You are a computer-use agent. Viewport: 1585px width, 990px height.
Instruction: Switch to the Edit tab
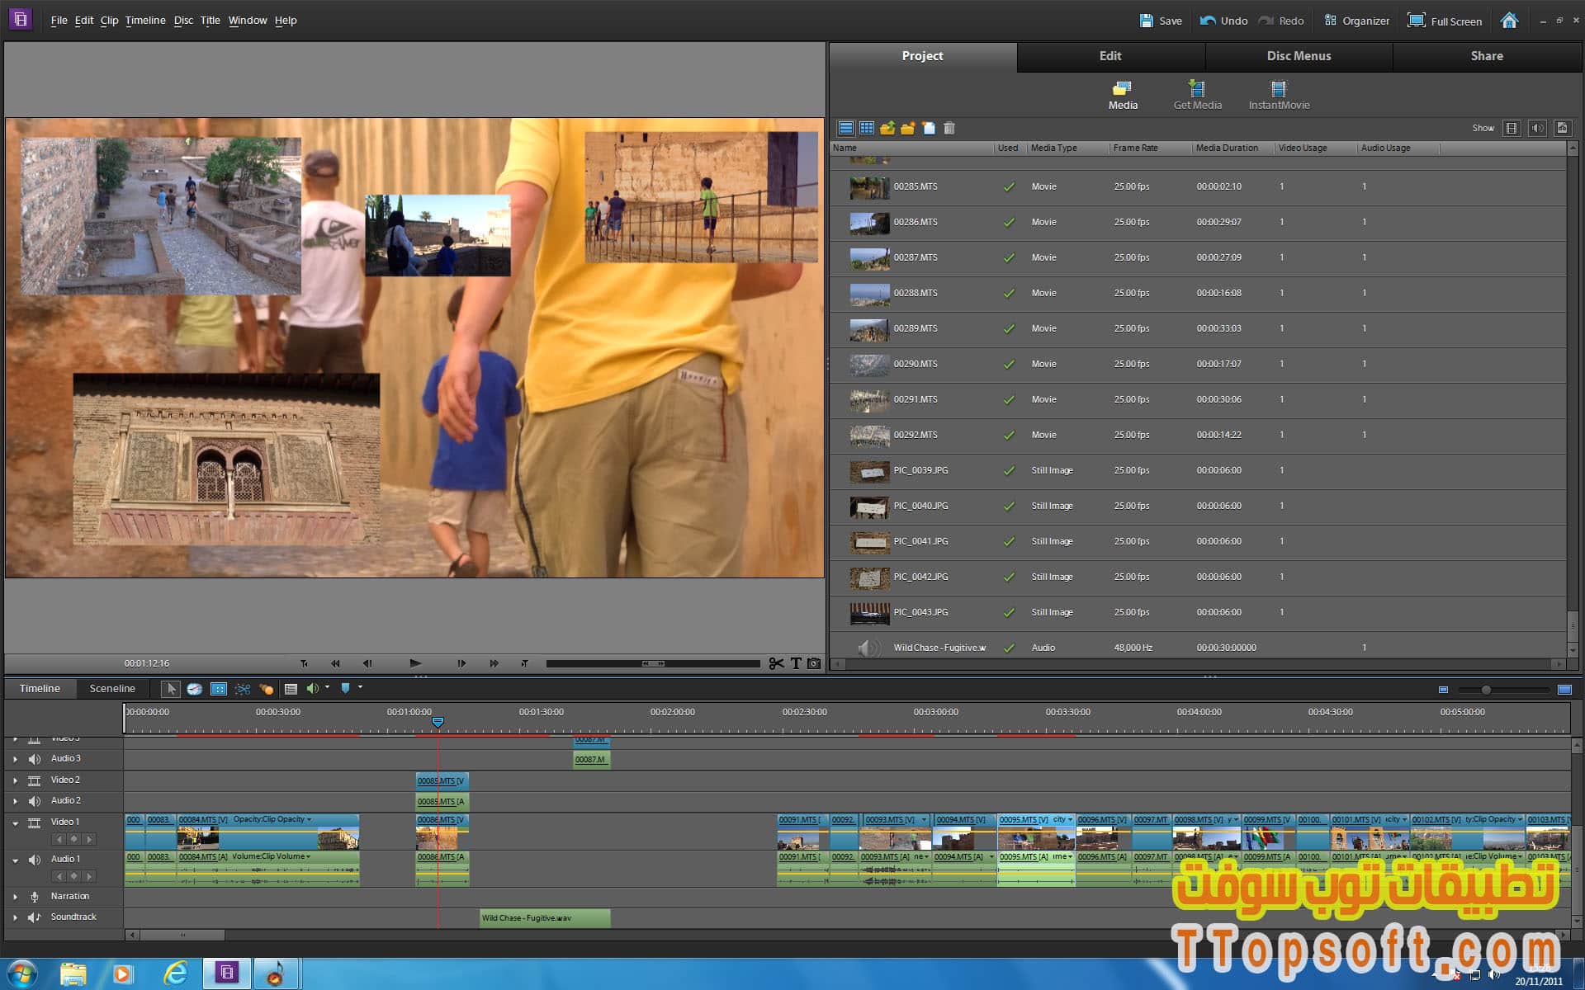click(1110, 56)
